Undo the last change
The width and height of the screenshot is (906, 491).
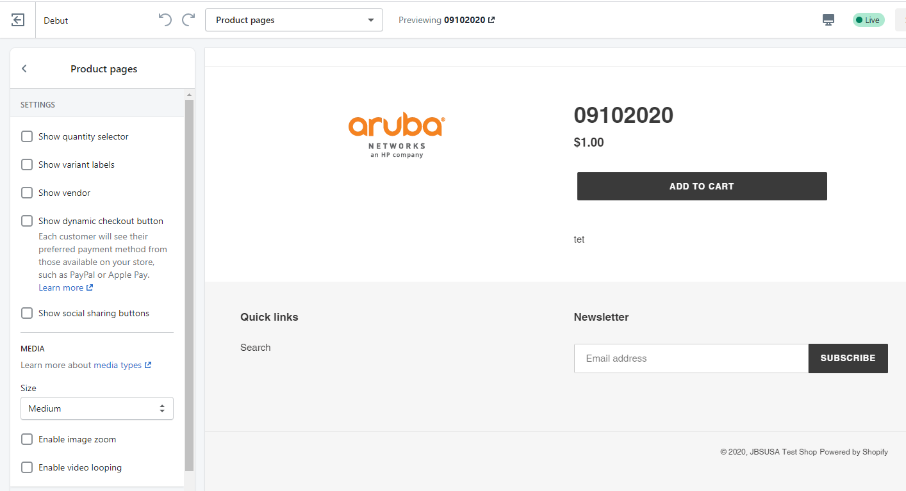165,20
